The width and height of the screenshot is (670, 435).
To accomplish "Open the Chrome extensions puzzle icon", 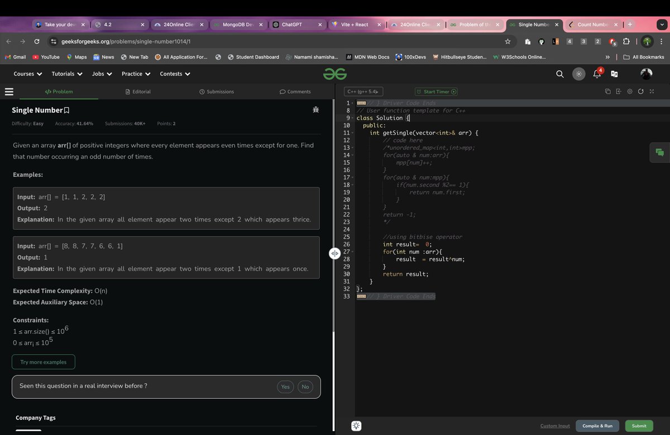I will (x=626, y=41).
